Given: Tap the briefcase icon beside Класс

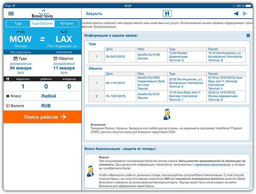Looking at the screenshot, I should tap(8, 96).
